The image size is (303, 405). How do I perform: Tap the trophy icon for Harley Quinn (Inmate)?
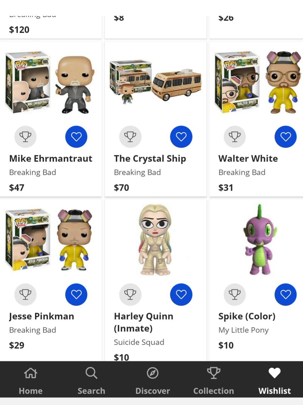[x=130, y=294]
